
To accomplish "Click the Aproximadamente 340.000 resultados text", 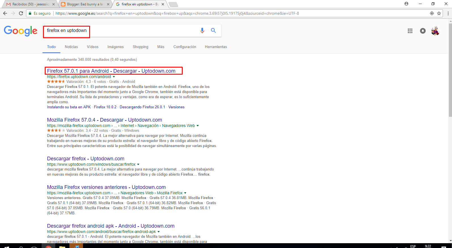I will point(92,60).
